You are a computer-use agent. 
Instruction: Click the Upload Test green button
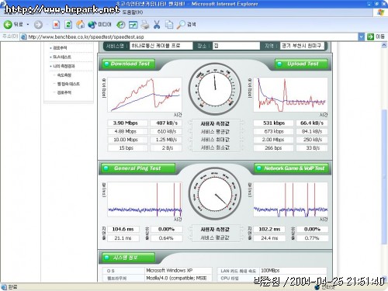tap(301, 64)
